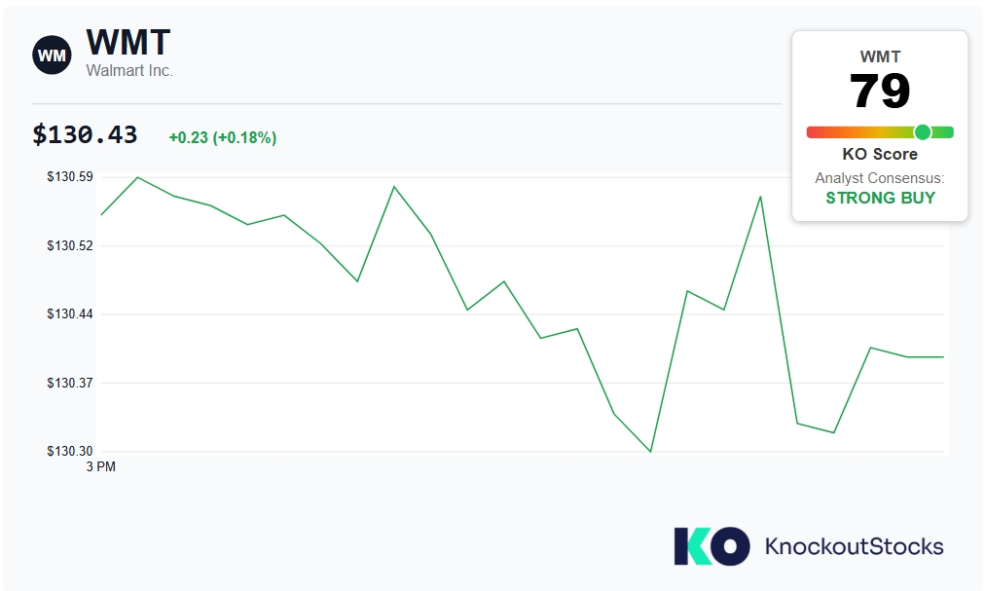This screenshot has height=591, width=985.
Task: Click the first peak of price line
Action: pos(137,178)
